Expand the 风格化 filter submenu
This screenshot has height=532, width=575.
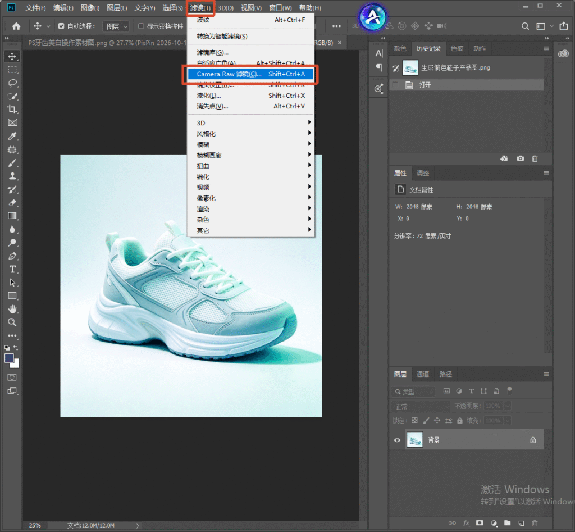coord(251,134)
